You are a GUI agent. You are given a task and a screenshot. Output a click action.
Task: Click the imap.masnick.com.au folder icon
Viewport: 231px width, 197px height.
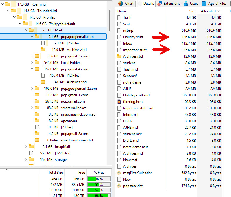(37, 114)
